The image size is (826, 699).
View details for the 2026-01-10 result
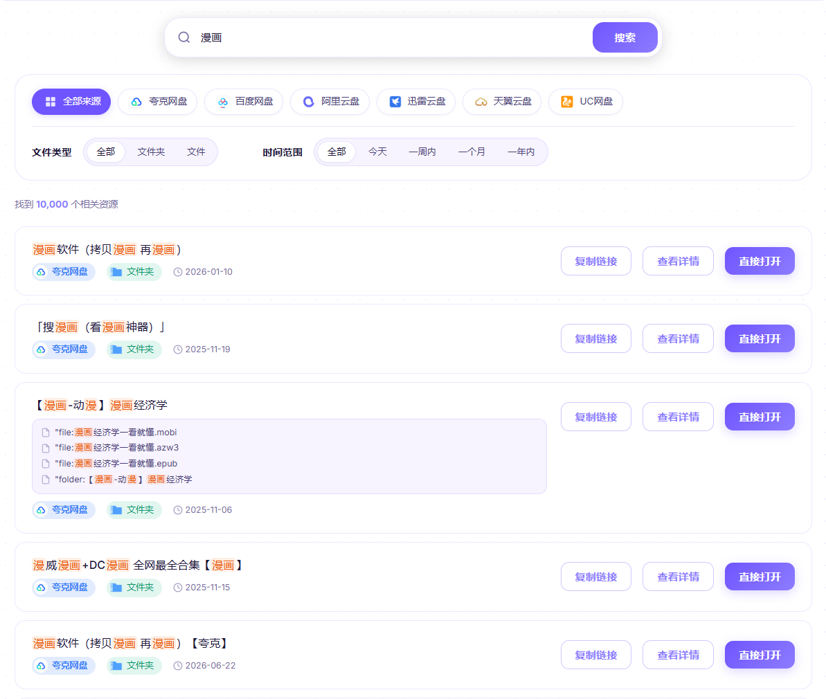coord(678,262)
